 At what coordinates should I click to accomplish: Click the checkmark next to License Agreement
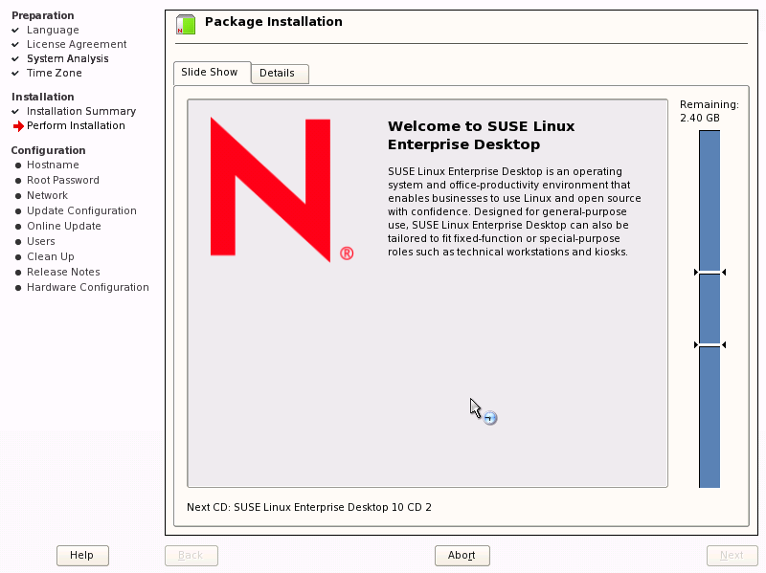click(15, 44)
